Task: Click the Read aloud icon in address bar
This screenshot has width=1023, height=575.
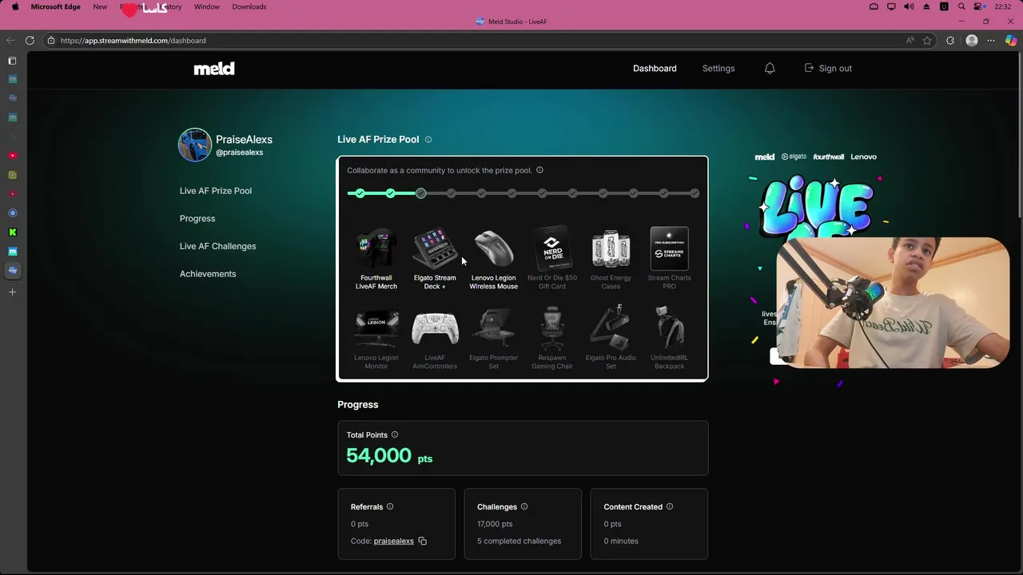Action: (910, 40)
